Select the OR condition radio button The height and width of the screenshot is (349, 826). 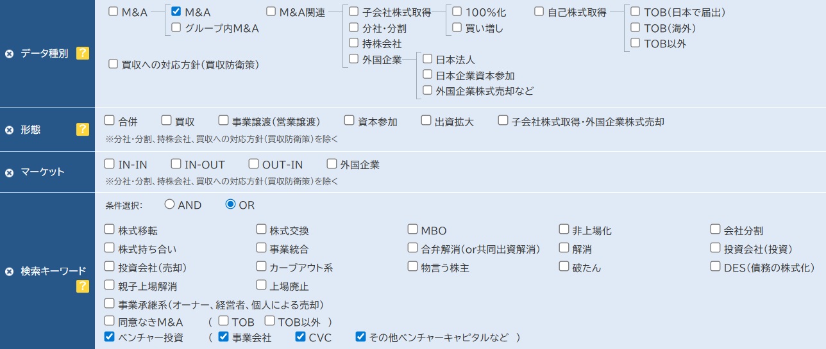click(x=230, y=204)
